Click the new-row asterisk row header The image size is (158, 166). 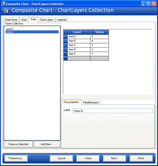coord(65,58)
